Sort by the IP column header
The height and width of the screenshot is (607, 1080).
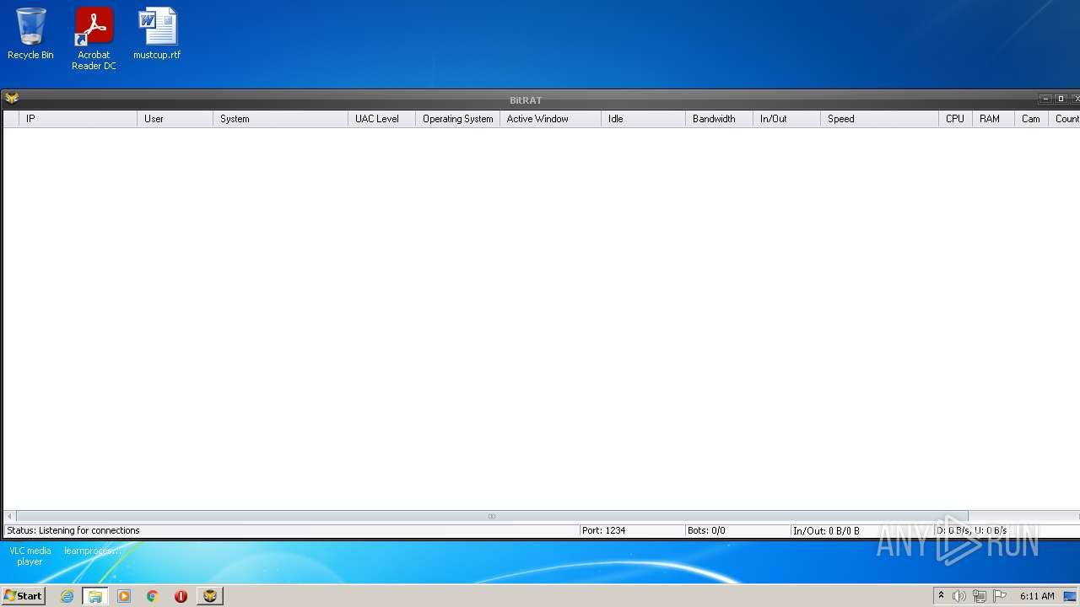[78, 119]
